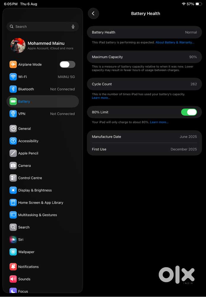Select Manufacture Date June 2025 row
The image size is (206, 297).
pos(144,136)
